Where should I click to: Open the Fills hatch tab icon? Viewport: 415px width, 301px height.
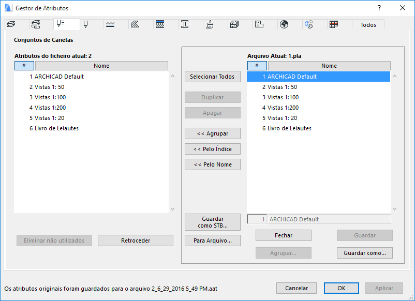[x=135, y=24]
